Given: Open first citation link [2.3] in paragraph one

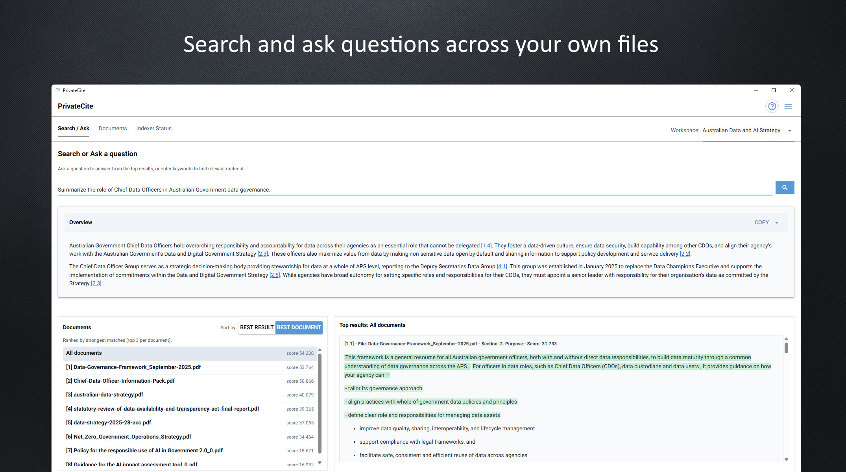Looking at the screenshot, I should coord(262,254).
